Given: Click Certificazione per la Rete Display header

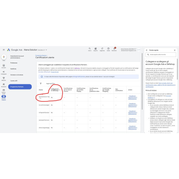Looking at the screenshot, I should tap(81, 90).
